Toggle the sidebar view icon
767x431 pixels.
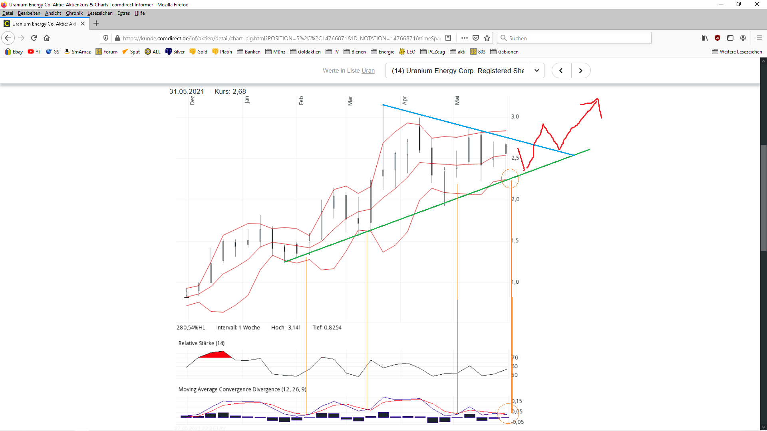point(730,38)
